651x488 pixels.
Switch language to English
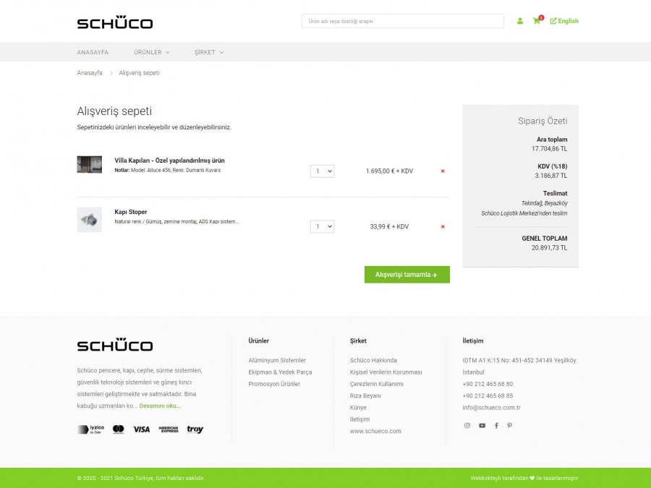point(564,21)
